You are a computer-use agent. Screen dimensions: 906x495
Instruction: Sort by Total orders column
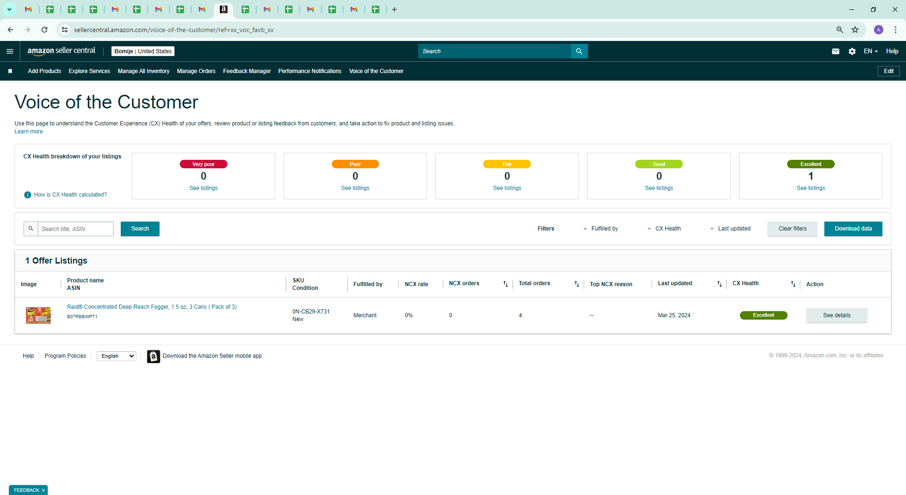click(577, 284)
